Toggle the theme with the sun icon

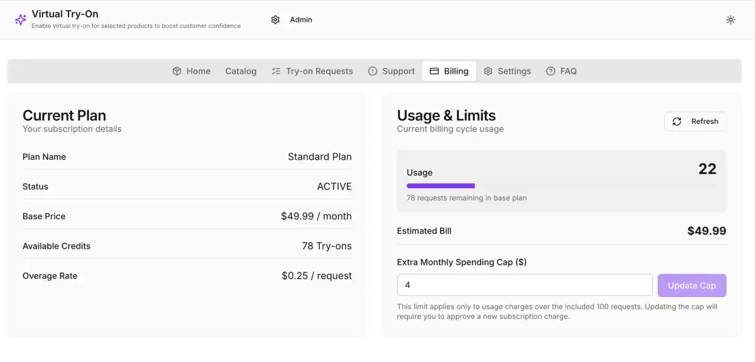(730, 19)
